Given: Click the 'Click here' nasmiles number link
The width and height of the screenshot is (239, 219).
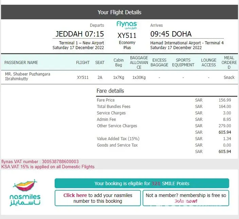Looking at the screenshot, I should (75, 195).
